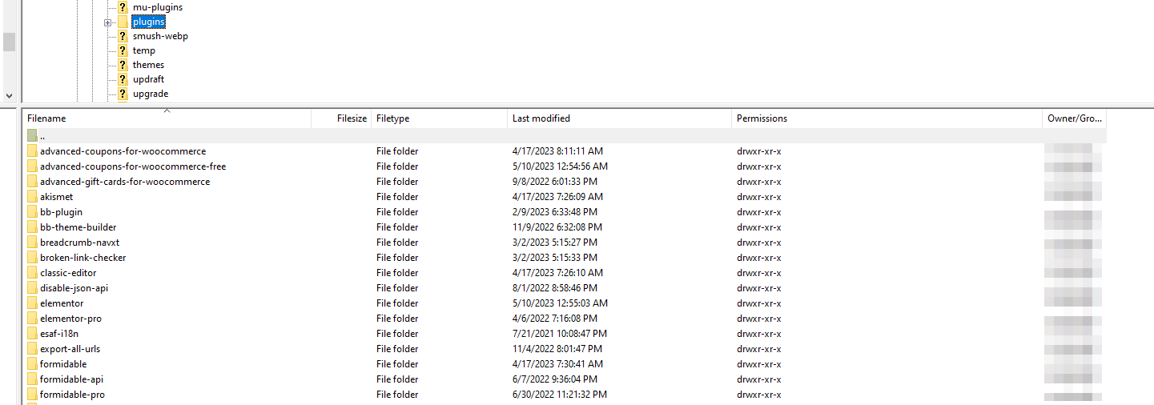Click the temp question-mark folder icon

(x=123, y=50)
